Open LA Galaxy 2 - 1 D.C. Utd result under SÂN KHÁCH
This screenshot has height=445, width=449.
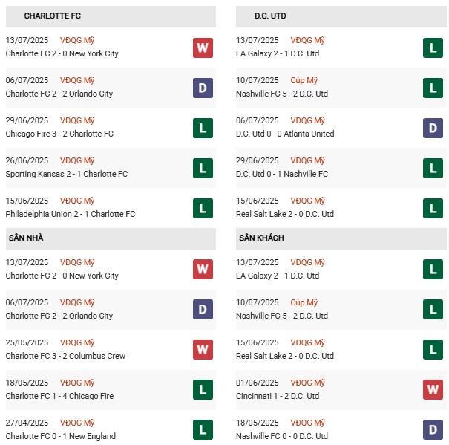tap(278, 276)
